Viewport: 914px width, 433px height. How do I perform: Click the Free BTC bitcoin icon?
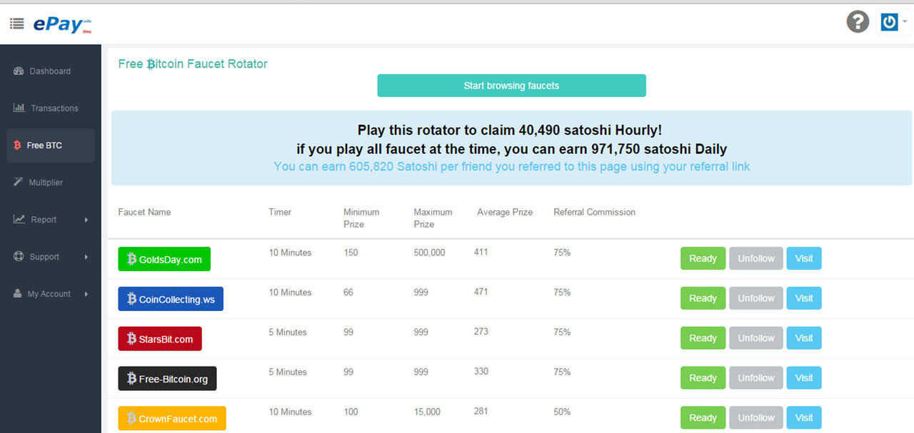point(17,145)
